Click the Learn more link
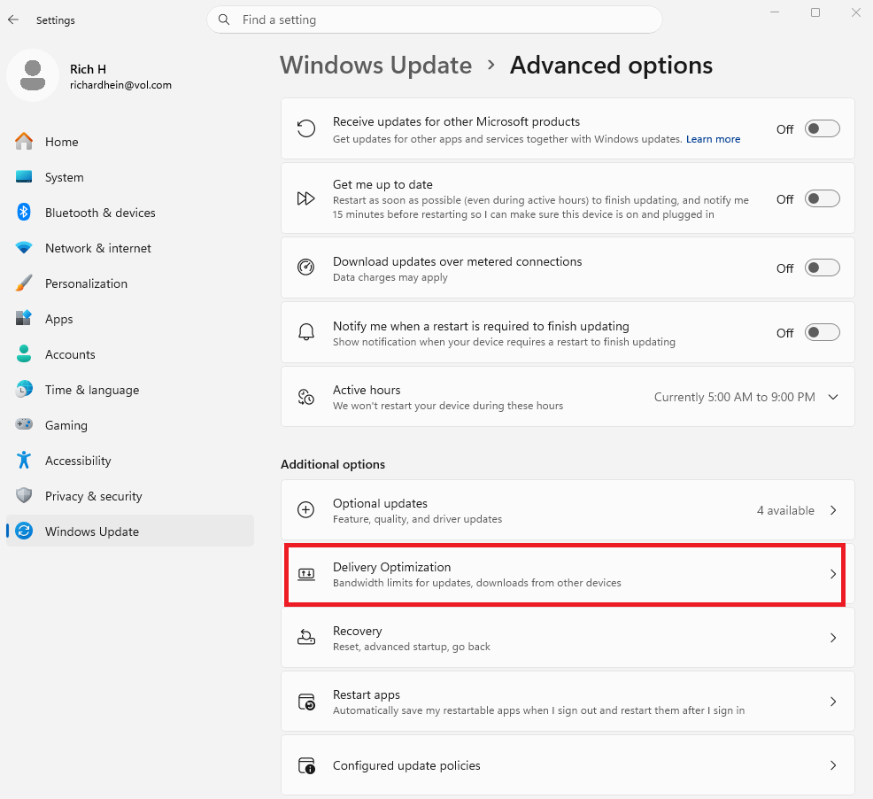This screenshot has height=799, width=873. (x=713, y=139)
